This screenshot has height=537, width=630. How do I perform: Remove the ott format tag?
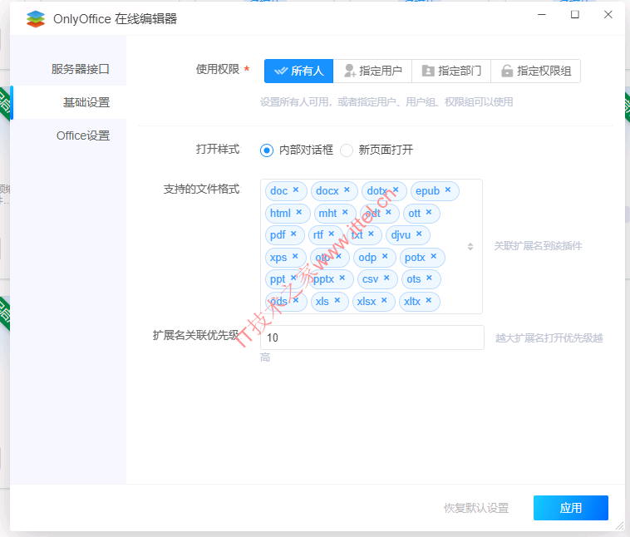pos(429,212)
